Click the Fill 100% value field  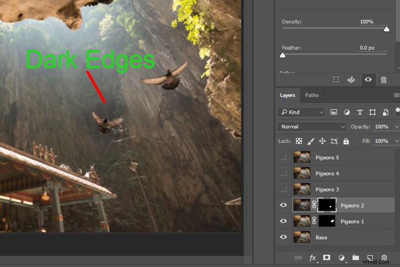[382, 141]
